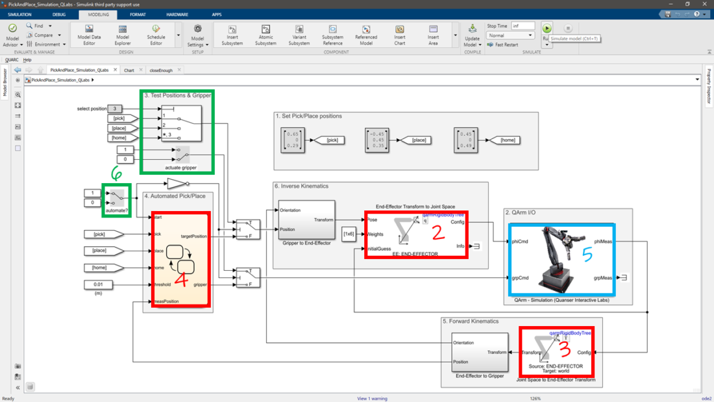
Task: Click the Zoom tool in left palette
Action: click(18, 95)
